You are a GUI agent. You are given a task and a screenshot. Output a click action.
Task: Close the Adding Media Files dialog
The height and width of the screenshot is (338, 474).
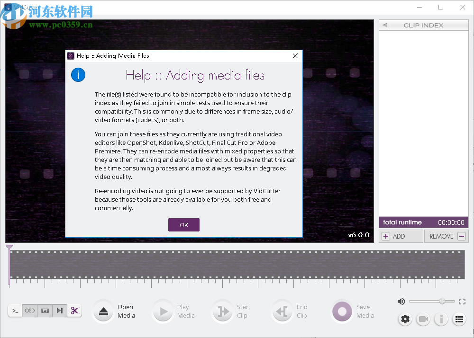295,56
